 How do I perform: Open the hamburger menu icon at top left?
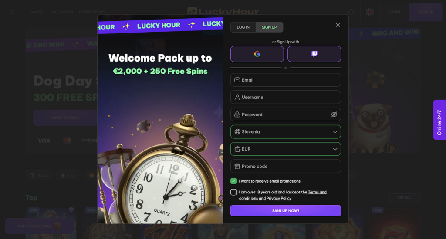click(13, 12)
